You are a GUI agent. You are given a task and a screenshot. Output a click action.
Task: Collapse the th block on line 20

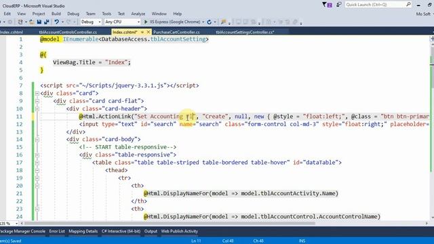point(37,186)
